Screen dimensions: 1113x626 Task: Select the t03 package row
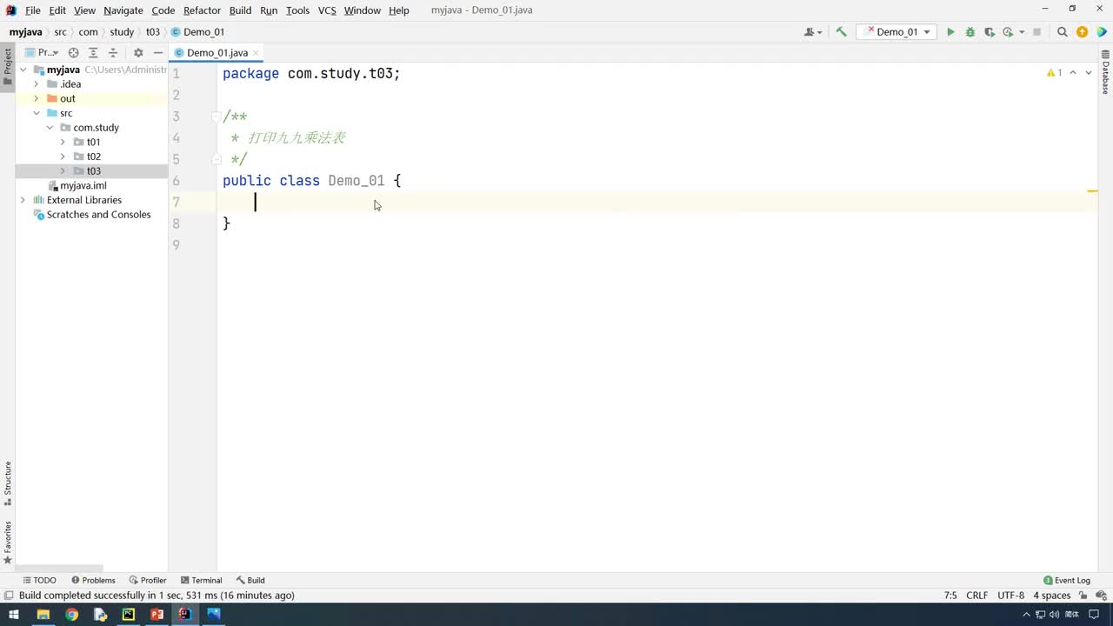[91, 171]
